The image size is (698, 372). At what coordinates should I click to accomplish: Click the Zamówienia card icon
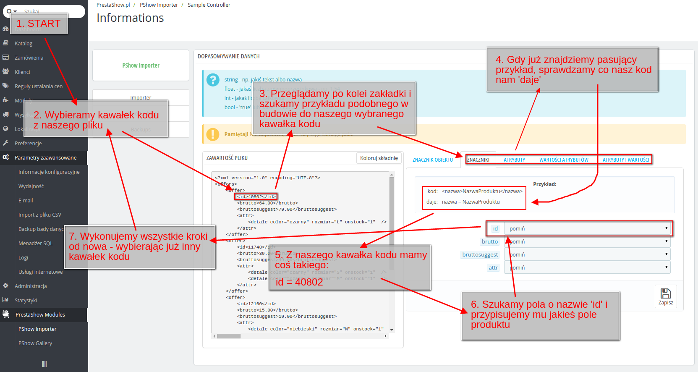point(5,58)
